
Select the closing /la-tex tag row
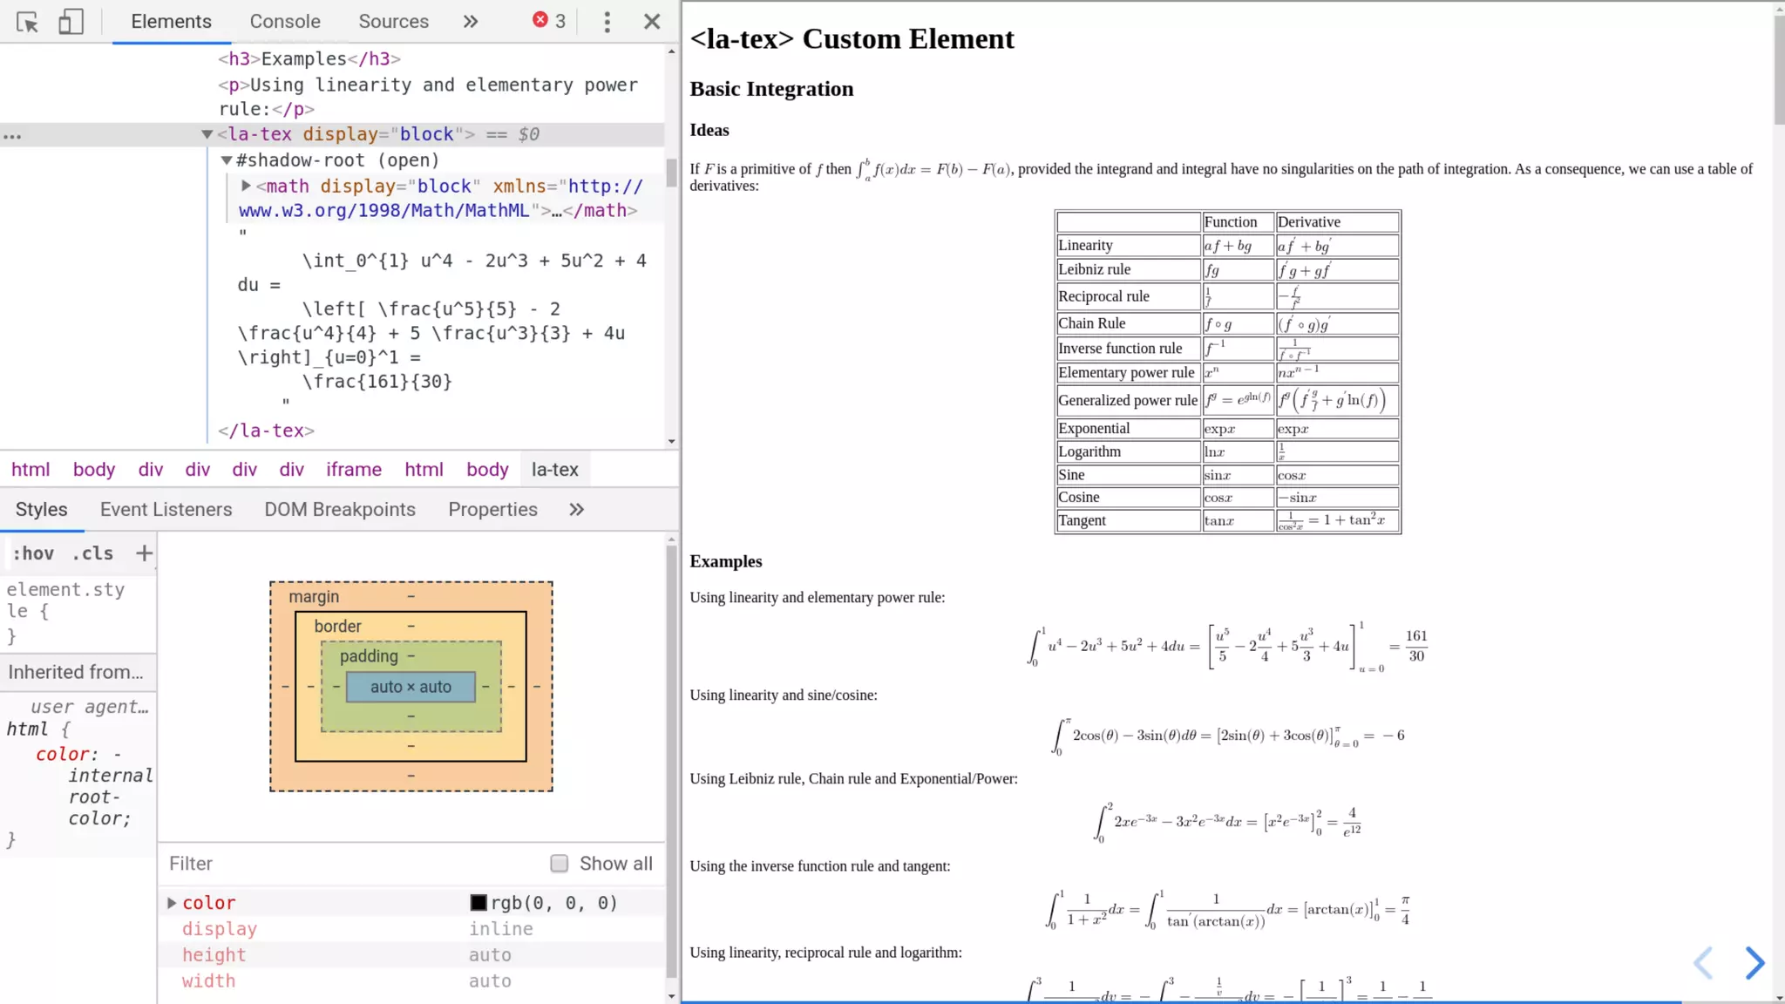click(x=266, y=431)
